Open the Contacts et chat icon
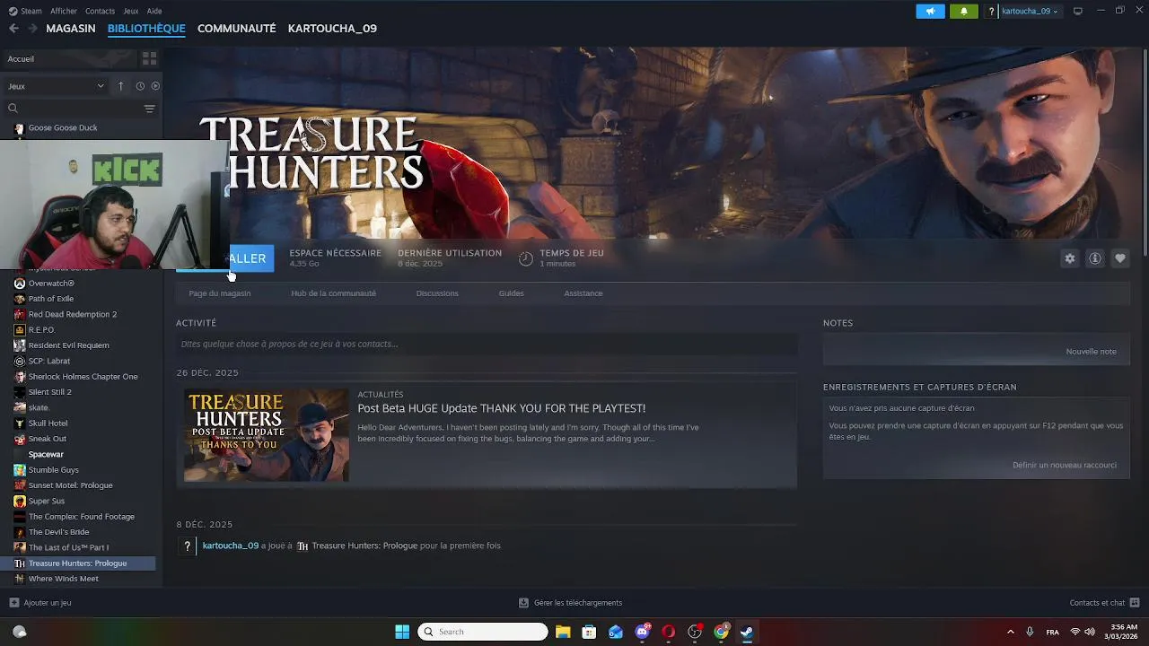Screen dimensions: 1149x646 click(1135, 603)
